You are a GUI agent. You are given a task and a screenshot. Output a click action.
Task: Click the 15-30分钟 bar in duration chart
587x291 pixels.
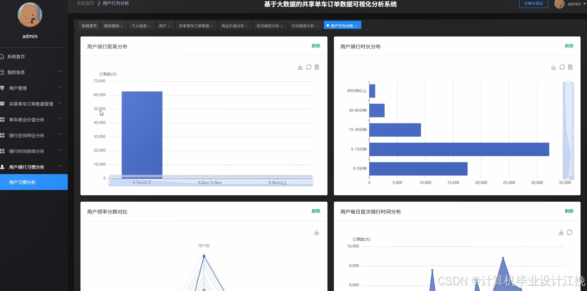395,130
